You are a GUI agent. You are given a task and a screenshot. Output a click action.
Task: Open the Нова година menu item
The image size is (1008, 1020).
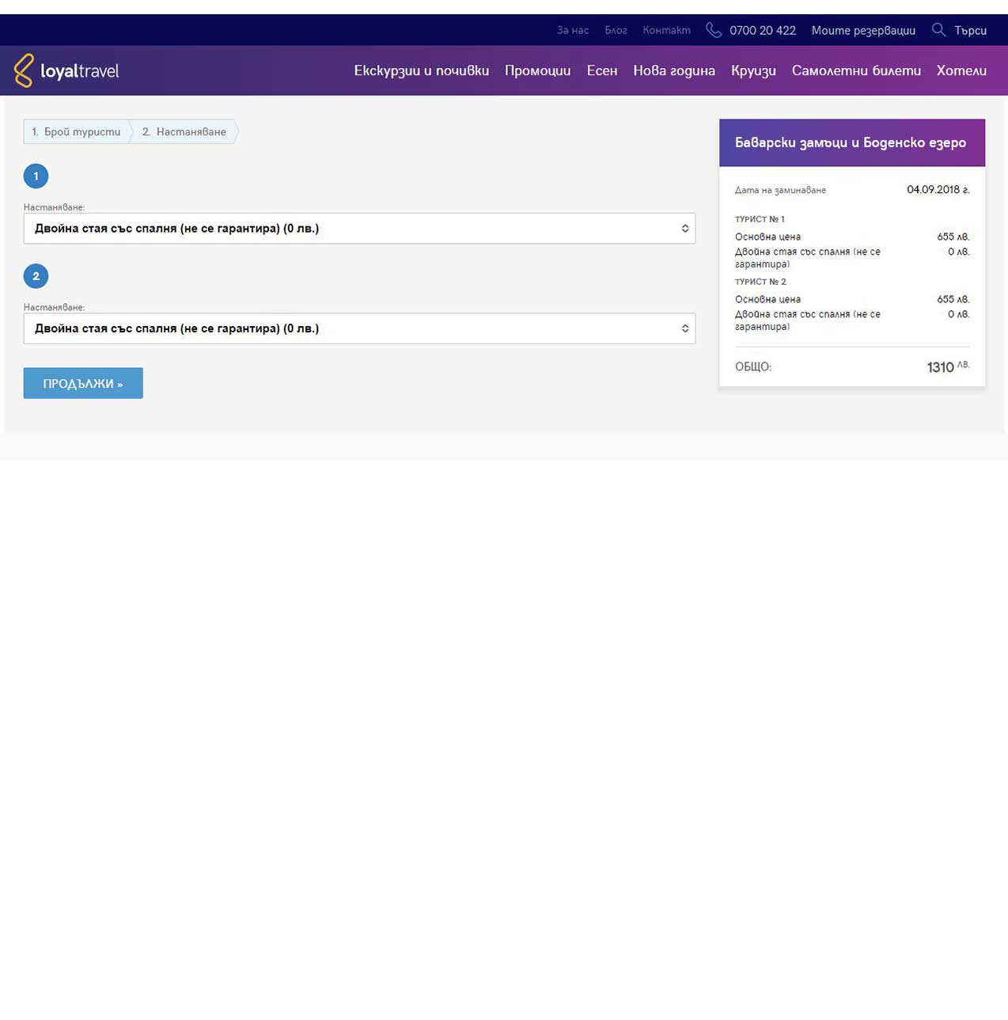[x=674, y=70]
